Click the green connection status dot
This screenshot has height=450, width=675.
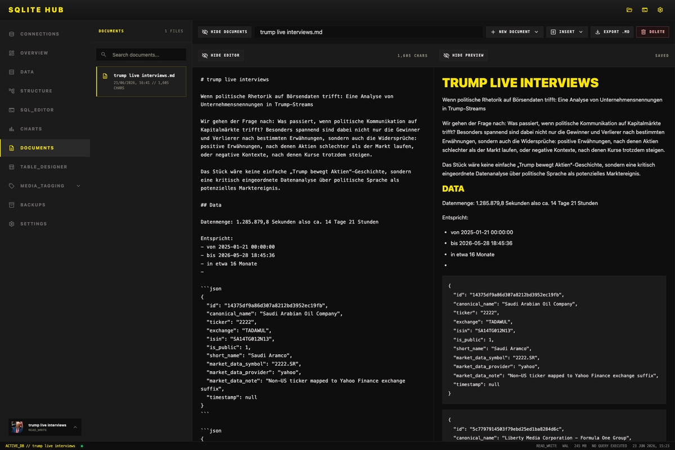[x=82, y=446]
